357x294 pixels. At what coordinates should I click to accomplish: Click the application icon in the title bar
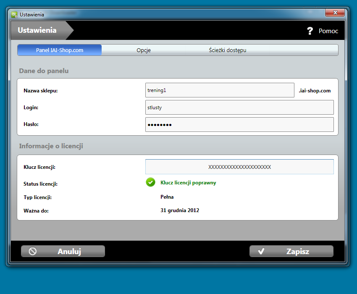click(14, 14)
